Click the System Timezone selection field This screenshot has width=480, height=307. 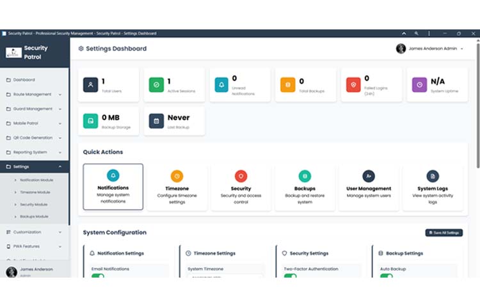tap(224, 276)
